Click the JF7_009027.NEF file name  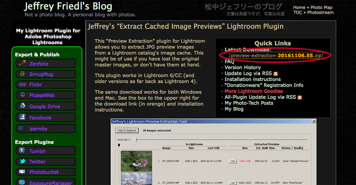pos(170,183)
